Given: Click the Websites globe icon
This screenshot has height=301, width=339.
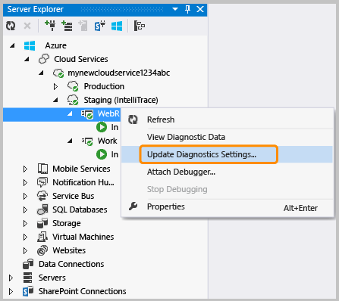Looking at the screenshot, I should point(42,250).
